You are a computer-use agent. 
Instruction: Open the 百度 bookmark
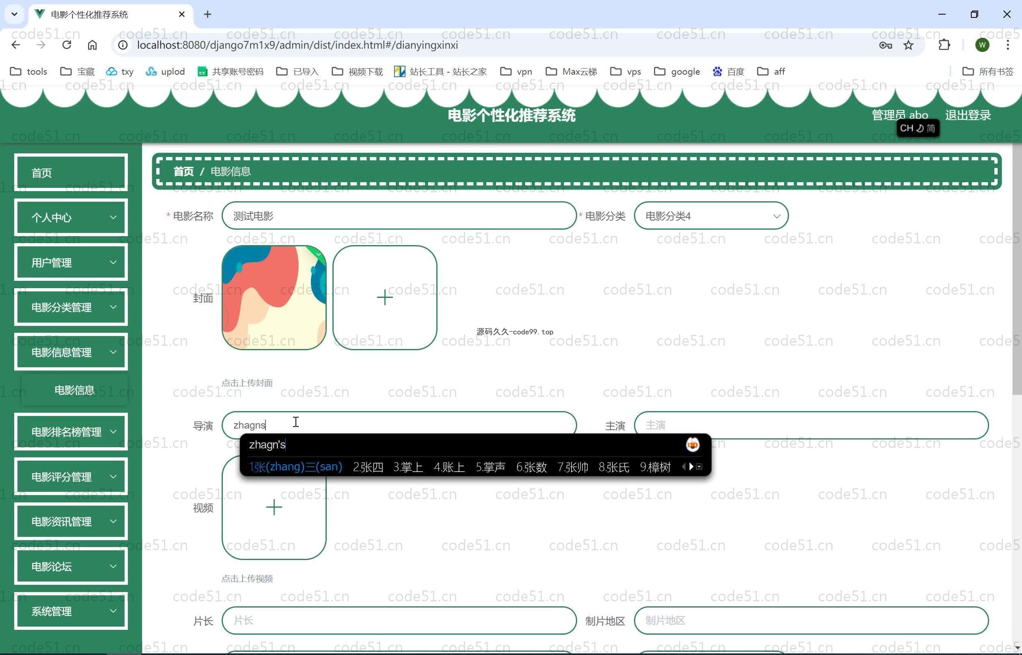click(729, 71)
